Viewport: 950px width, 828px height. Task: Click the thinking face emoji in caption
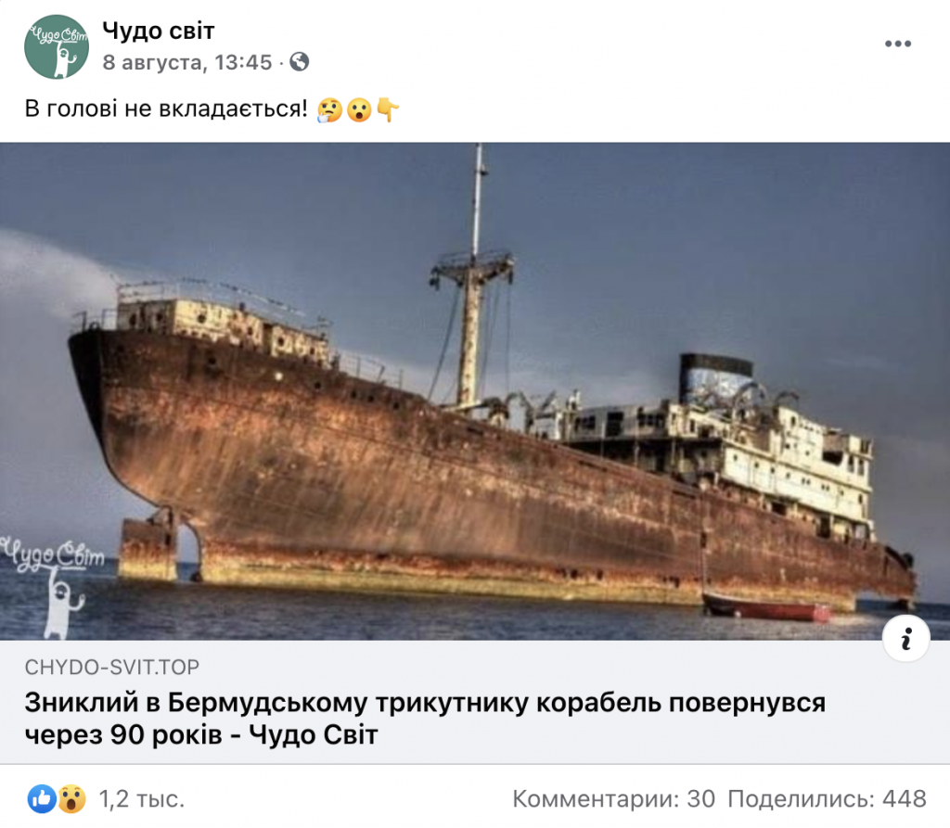coord(329,110)
